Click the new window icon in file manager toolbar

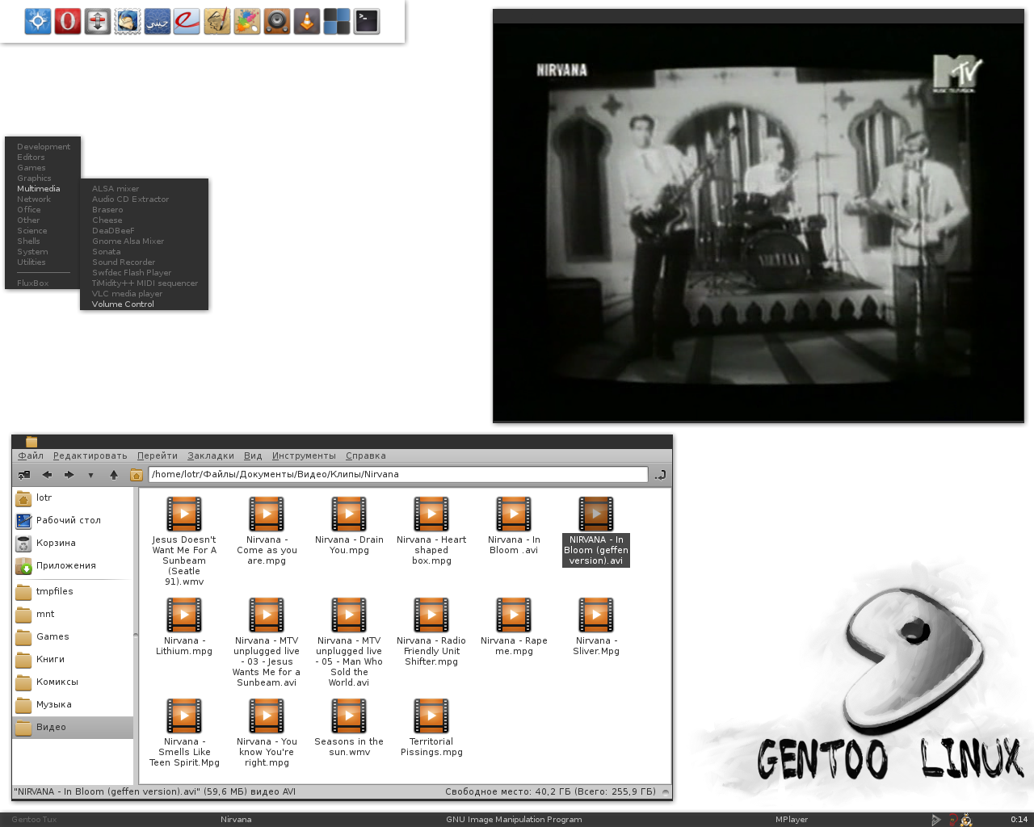point(24,475)
